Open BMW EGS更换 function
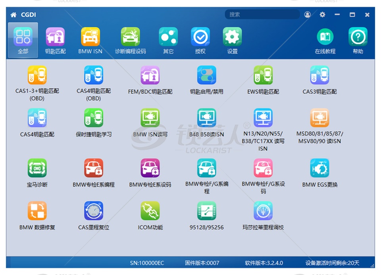The width and height of the screenshot is (381, 275). pyautogui.click(x=319, y=168)
